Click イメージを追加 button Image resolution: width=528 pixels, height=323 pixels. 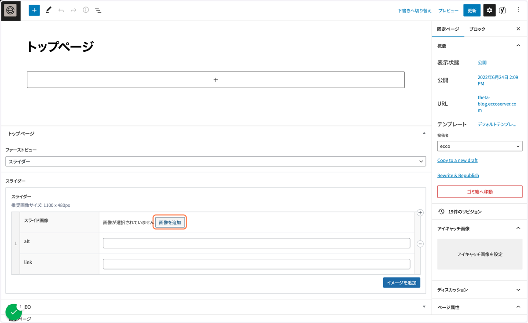401,283
